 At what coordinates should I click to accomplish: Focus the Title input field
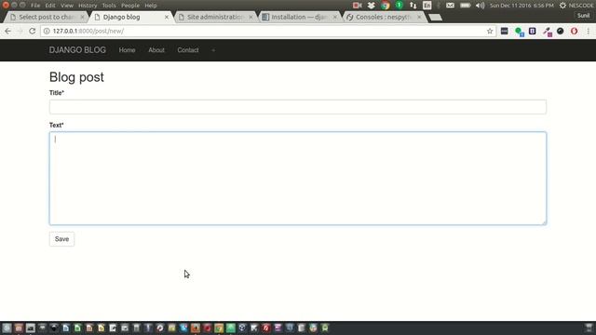coord(298,107)
